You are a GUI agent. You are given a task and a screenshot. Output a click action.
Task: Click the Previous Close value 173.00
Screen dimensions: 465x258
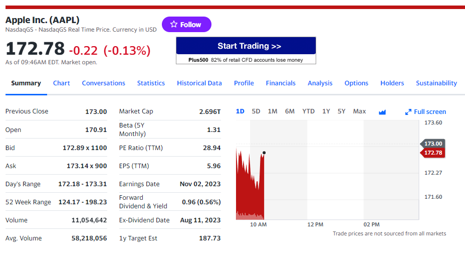coord(96,112)
